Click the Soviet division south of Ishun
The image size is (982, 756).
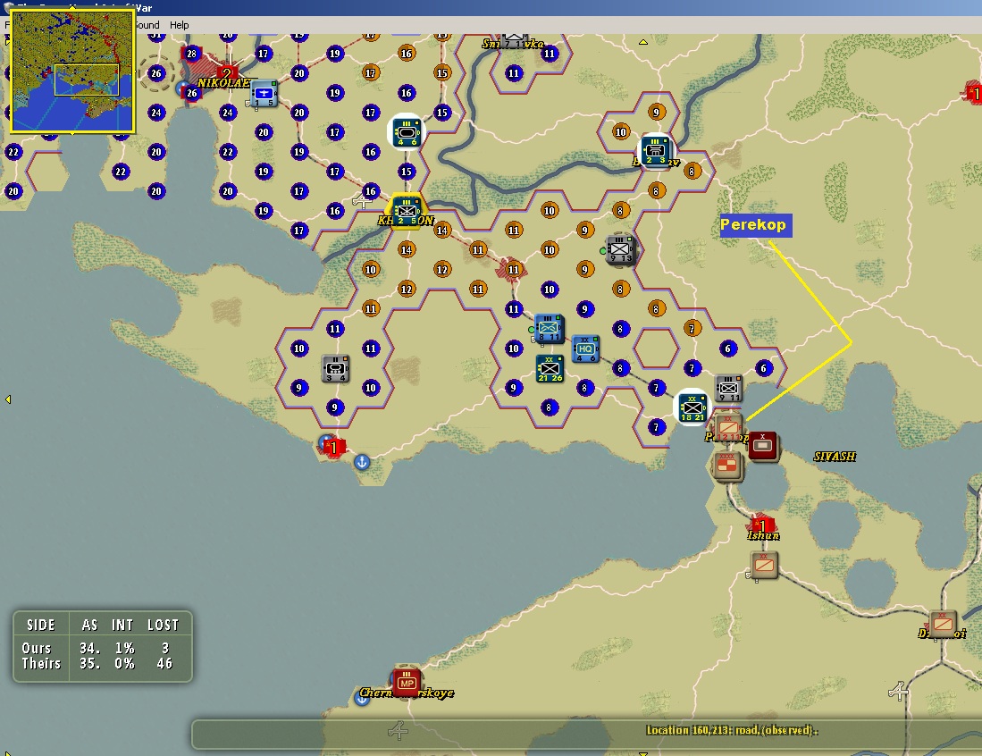[x=763, y=565]
